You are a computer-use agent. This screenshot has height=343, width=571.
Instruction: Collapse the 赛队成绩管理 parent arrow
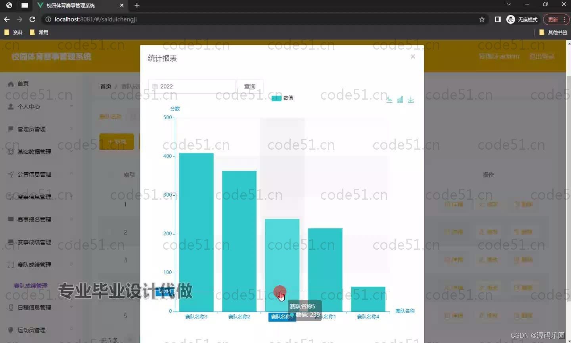(x=71, y=264)
